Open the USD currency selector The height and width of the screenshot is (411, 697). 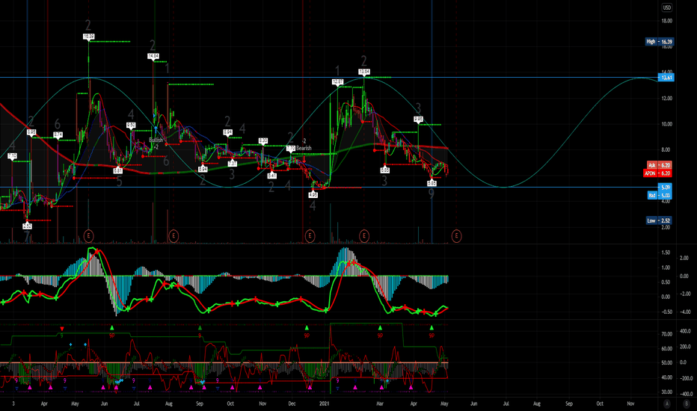pos(667,7)
